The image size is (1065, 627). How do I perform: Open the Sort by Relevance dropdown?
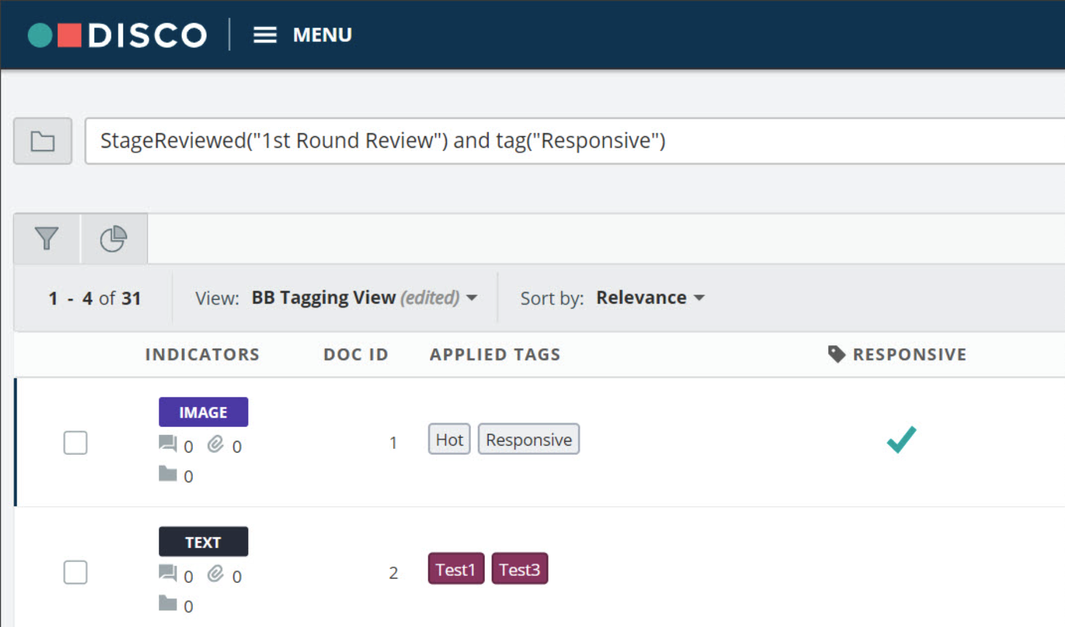650,298
